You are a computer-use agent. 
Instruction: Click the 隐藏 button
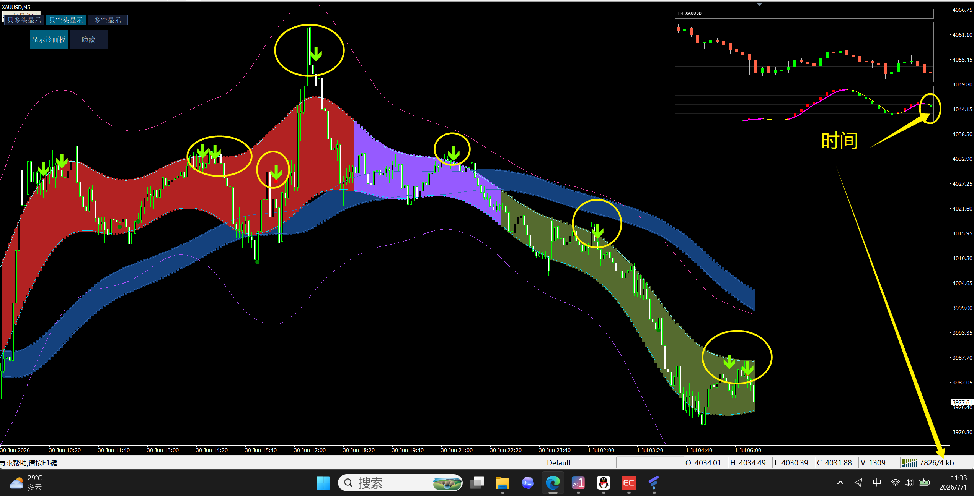(89, 39)
